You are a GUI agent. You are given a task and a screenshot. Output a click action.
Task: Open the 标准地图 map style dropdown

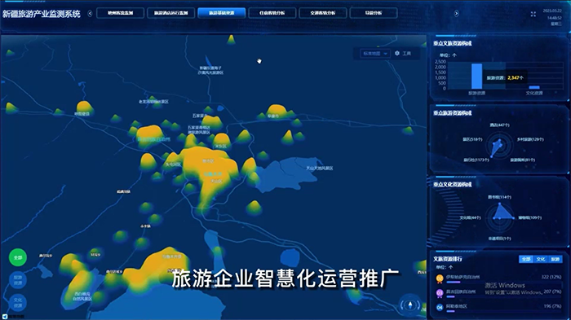click(x=374, y=54)
